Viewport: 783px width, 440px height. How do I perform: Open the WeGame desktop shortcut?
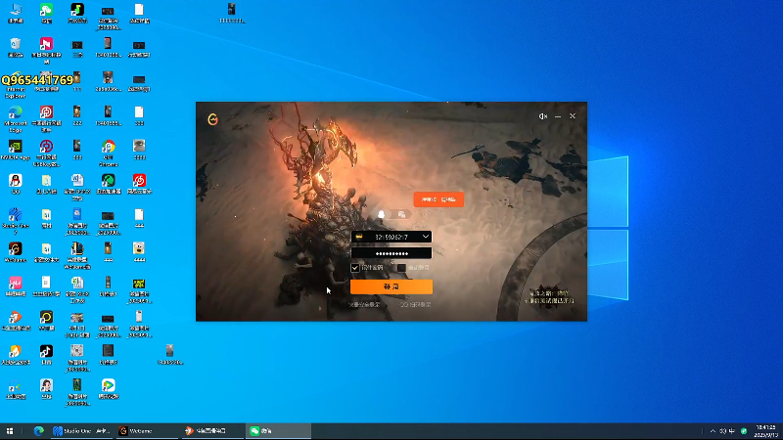tap(16, 252)
